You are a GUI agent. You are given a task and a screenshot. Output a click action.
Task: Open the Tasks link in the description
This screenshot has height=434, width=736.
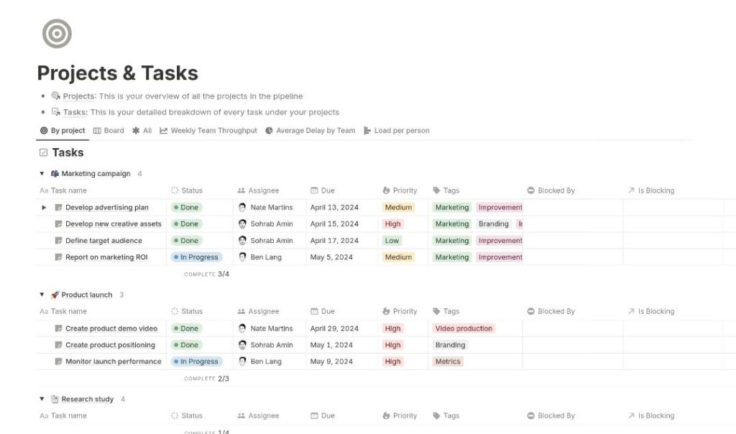[75, 112]
